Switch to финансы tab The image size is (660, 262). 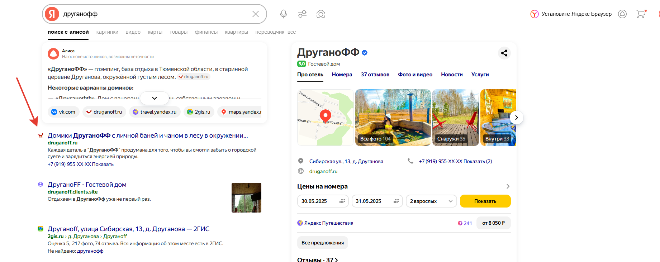click(206, 32)
